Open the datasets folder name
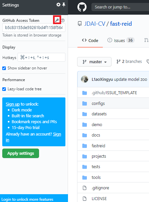149x202 pixels. pos(99,114)
